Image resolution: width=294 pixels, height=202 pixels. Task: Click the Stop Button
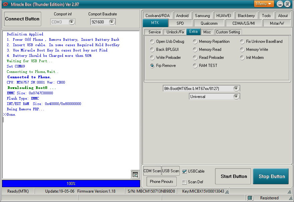[x=271, y=176]
